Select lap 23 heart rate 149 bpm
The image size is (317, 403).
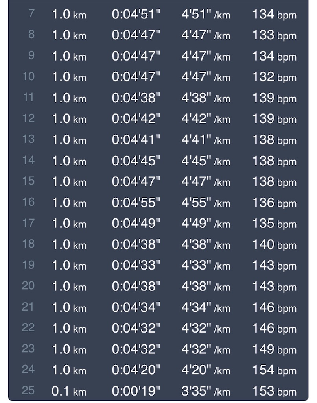[x=275, y=349]
